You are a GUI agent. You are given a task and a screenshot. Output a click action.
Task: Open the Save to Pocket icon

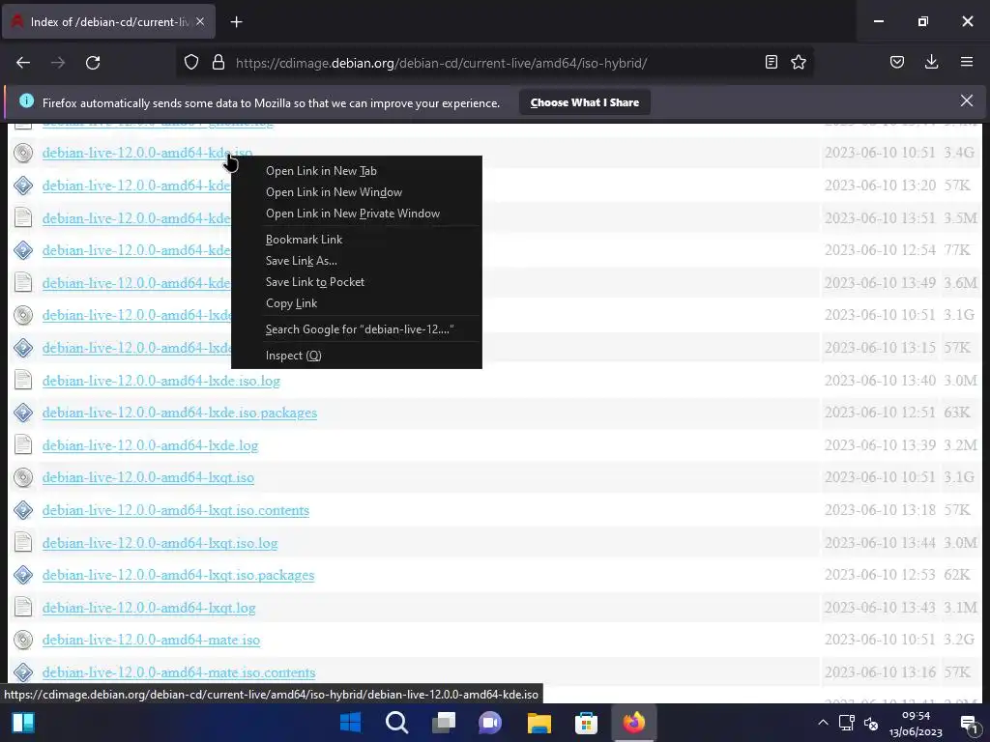pyautogui.click(x=896, y=63)
